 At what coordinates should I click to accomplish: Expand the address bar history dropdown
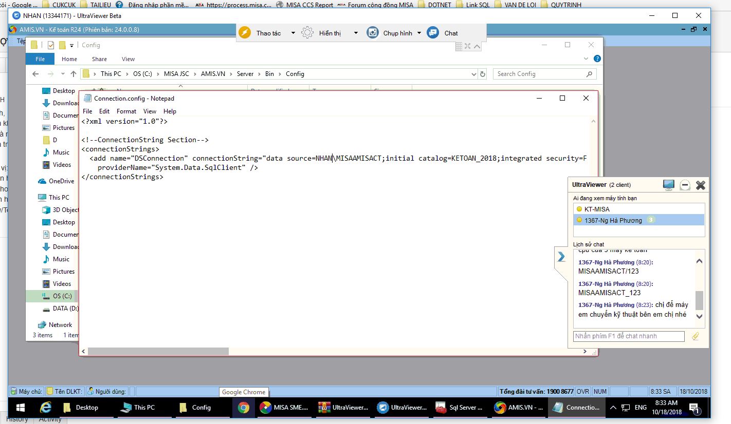point(474,74)
